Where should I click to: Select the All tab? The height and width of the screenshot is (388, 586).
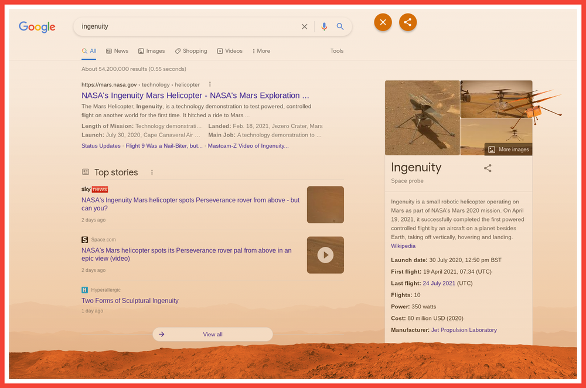[89, 51]
